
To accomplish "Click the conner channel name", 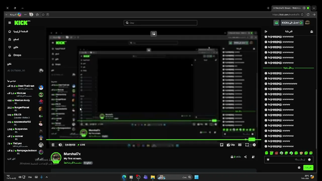I will pos(19,136).
